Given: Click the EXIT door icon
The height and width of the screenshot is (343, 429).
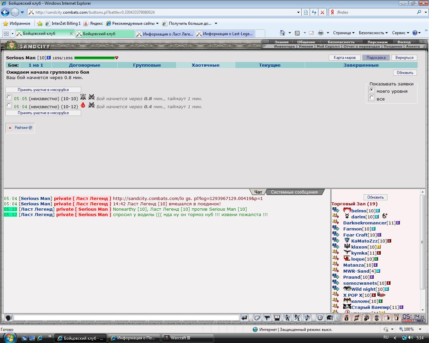Looking at the screenshot, I should click(397, 318).
